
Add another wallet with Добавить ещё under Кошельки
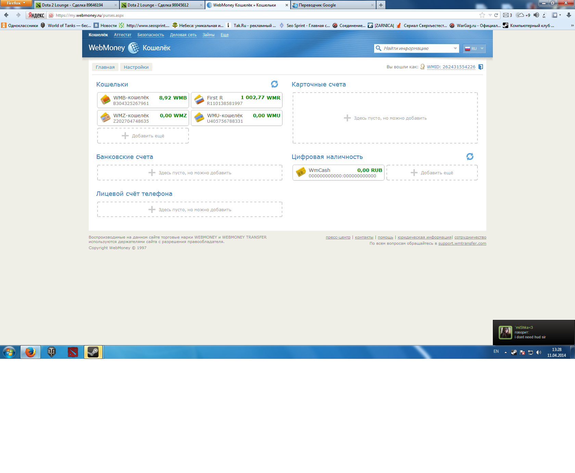(143, 136)
